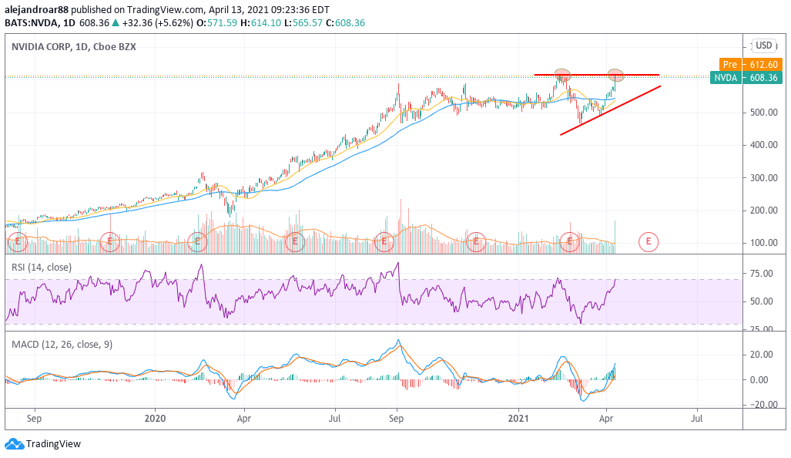This screenshot has height=458, width=791.
Task: Click the 2021 label on the time axis
Action: (x=518, y=419)
